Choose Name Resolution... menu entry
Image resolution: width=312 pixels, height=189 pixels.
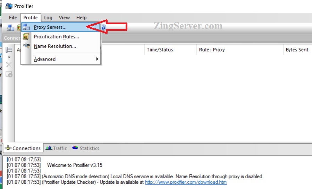point(60,46)
